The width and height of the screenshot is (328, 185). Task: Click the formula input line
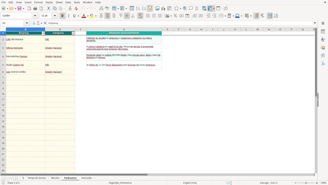point(180,23)
